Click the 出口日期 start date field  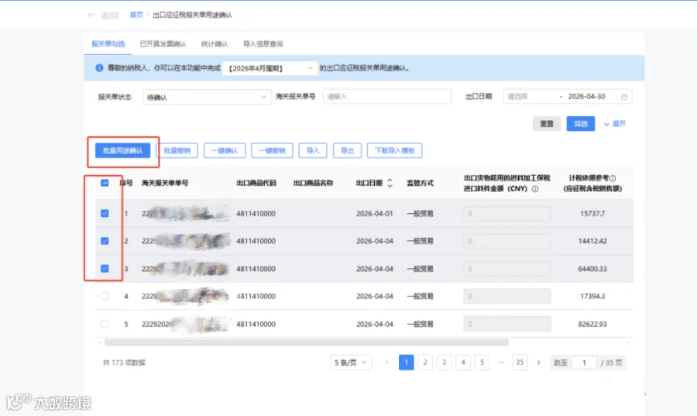point(529,96)
